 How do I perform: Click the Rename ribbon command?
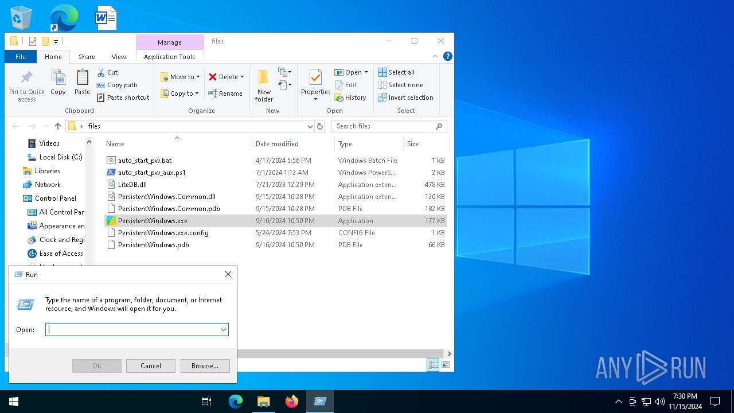(x=225, y=93)
